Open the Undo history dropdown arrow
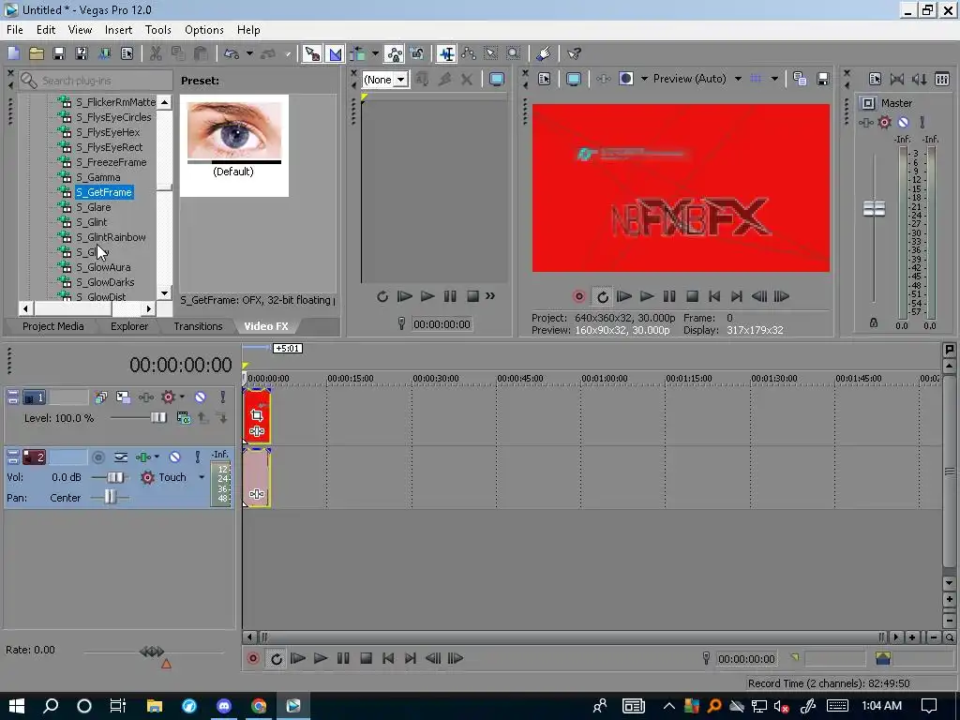Viewport: 960px width, 720px height. (249, 53)
